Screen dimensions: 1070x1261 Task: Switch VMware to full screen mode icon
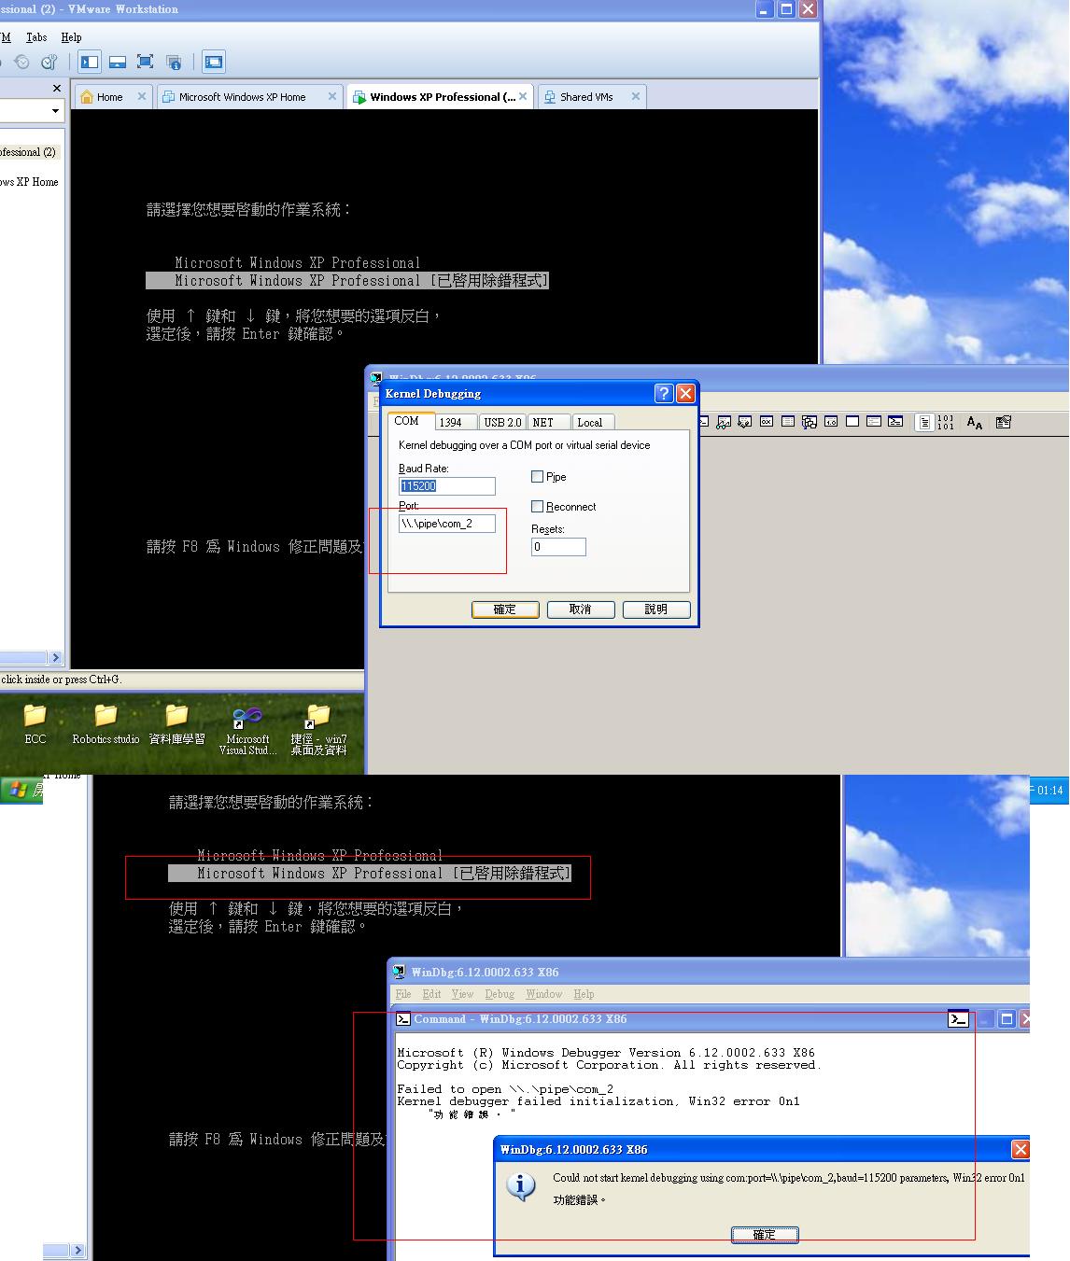[x=145, y=63]
